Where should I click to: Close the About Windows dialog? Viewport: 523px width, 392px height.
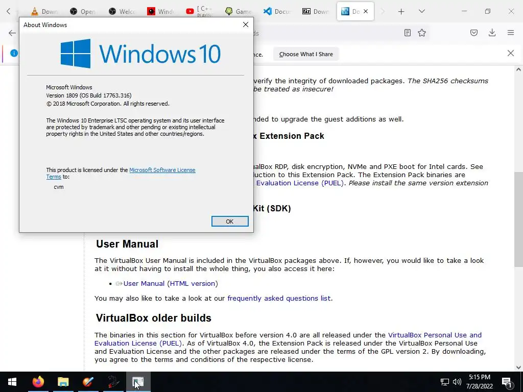pyautogui.click(x=246, y=24)
